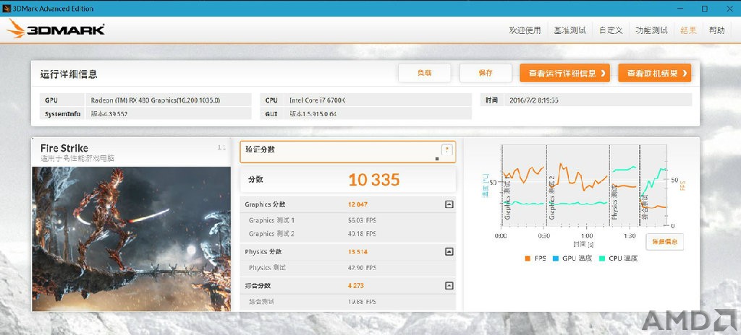The width and height of the screenshot is (741, 335).
Task: Click Graphics 测试 2 FPS row
Action: 348,233
